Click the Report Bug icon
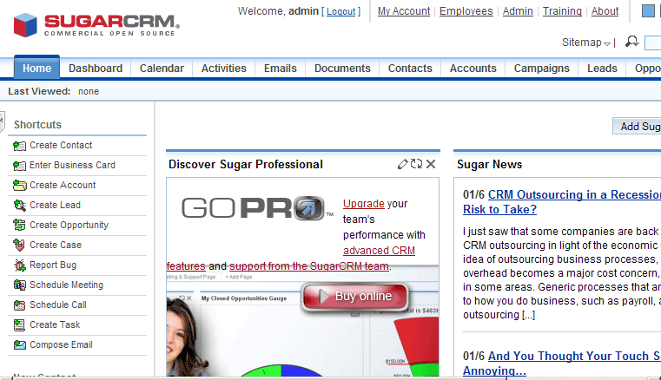 (19, 265)
